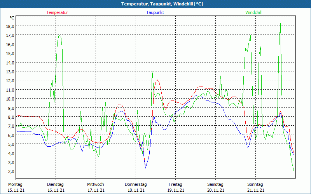
Task: Click the 17.11.21 date label
Action: click(95, 190)
